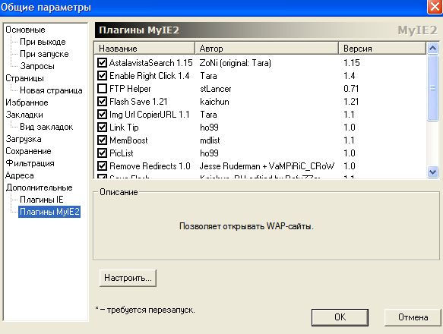Click author mdlist cell

(210, 140)
